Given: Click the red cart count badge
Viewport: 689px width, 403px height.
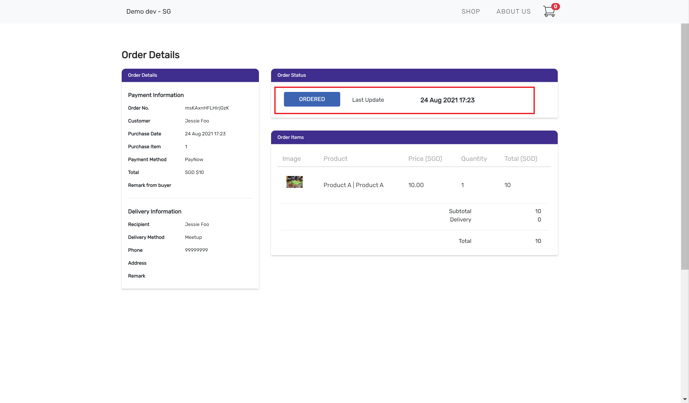Looking at the screenshot, I should [x=555, y=7].
